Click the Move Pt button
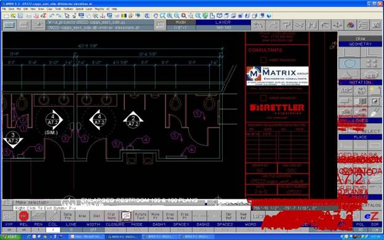The height and width of the screenshot is (240, 384). tap(155, 216)
